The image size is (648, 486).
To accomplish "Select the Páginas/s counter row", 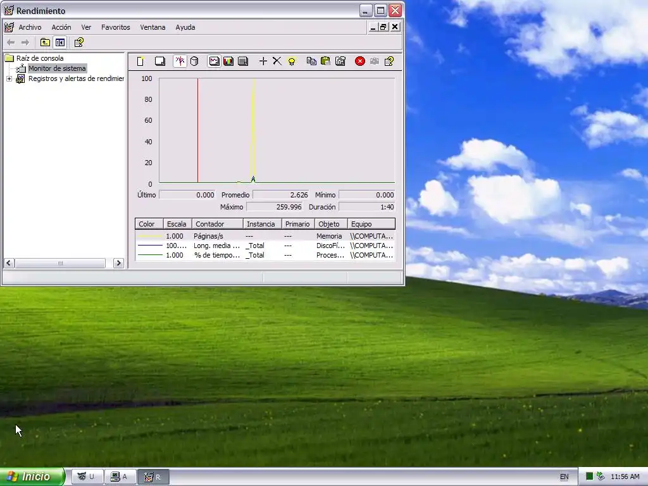I will coord(265,237).
